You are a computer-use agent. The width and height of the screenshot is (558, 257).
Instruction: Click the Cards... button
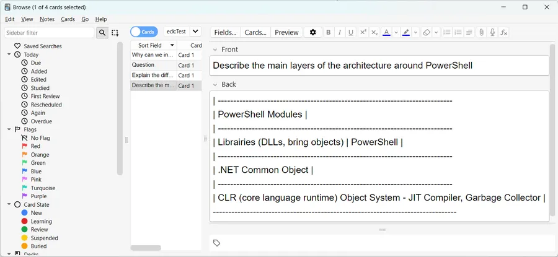point(255,32)
